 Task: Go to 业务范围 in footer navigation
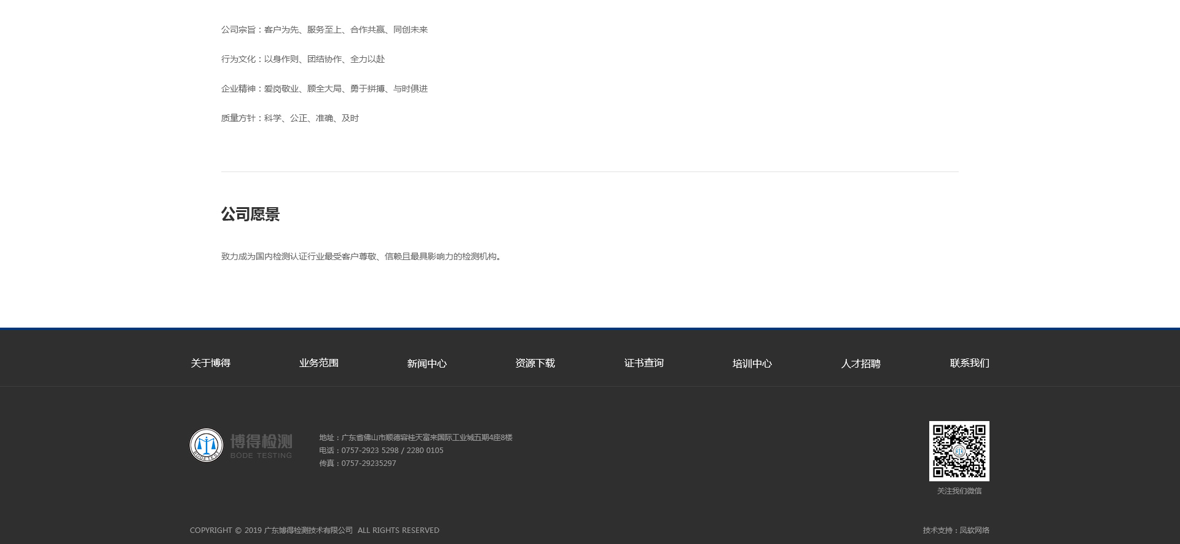(x=318, y=363)
